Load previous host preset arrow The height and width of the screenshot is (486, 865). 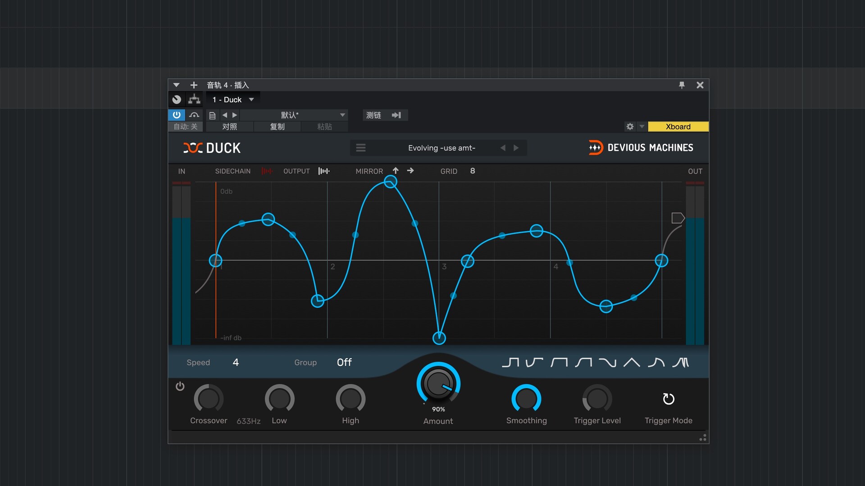tap(225, 115)
